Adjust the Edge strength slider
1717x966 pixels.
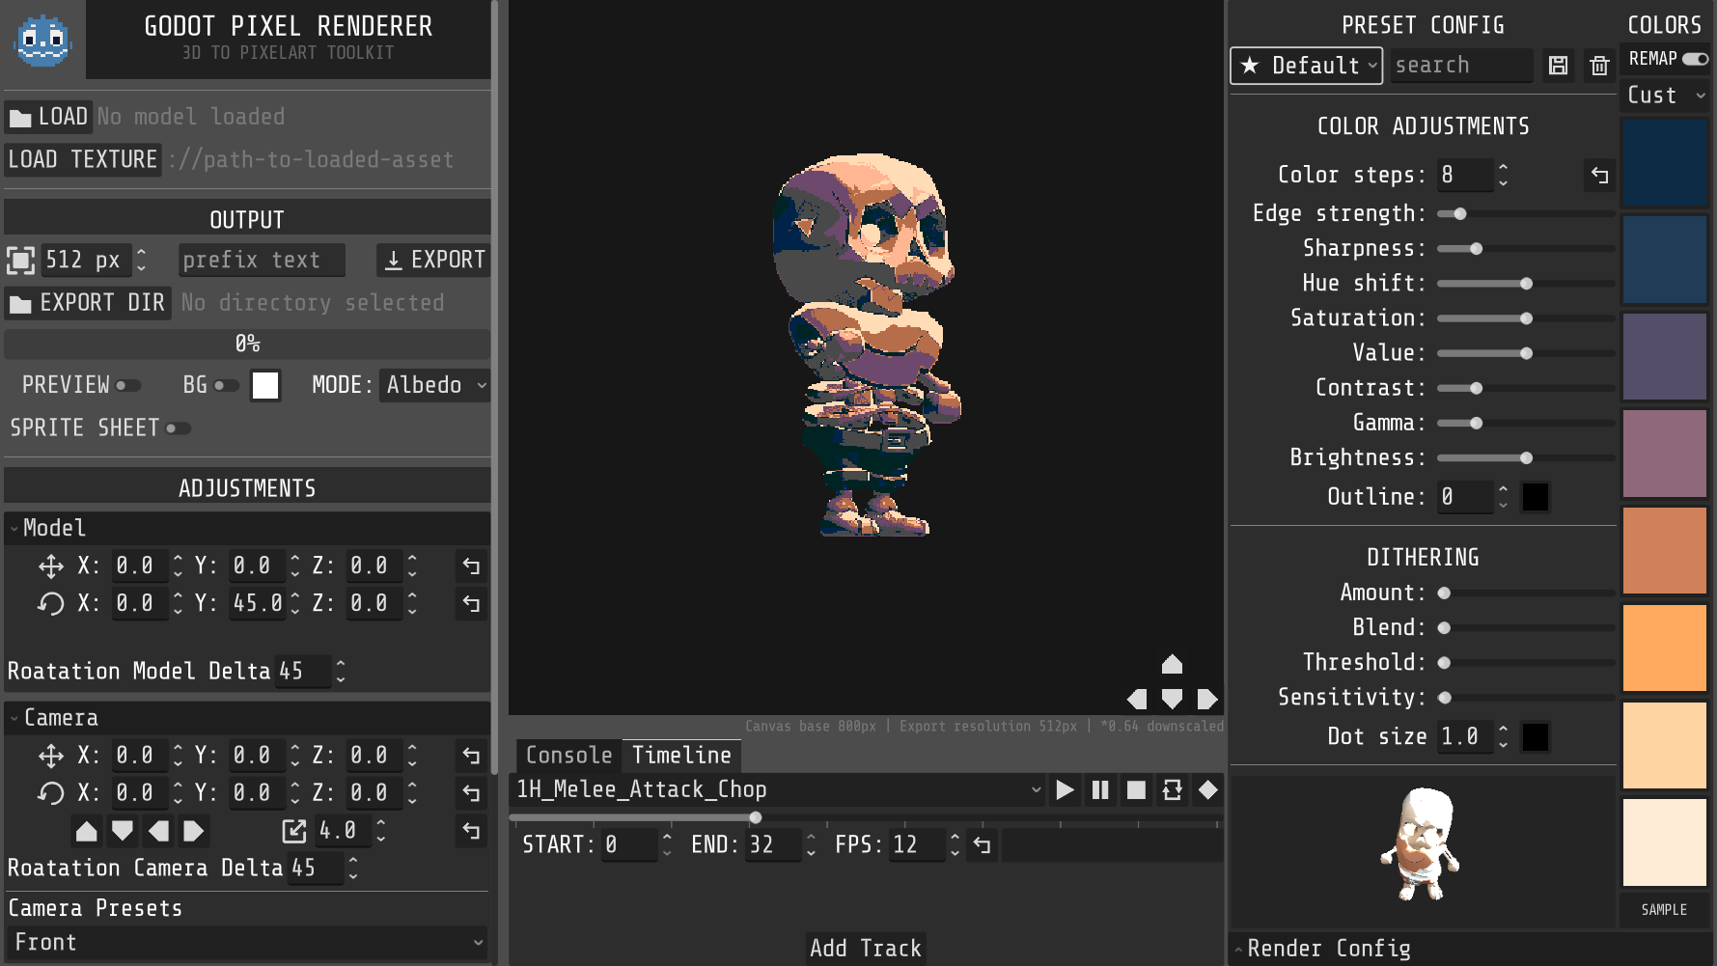(x=1526, y=214)
